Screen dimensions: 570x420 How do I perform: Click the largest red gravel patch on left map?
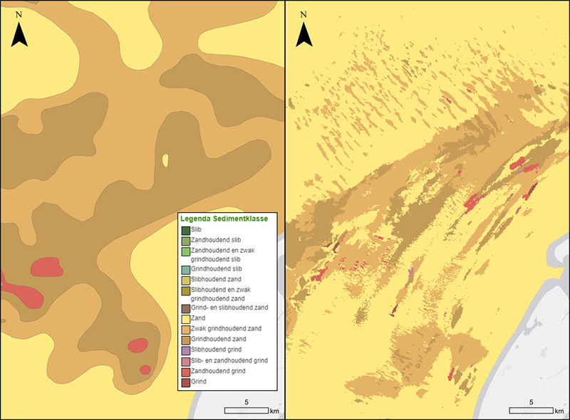(x=46, y=267)
